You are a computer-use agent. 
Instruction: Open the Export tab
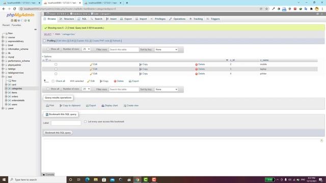pos(126,19)
